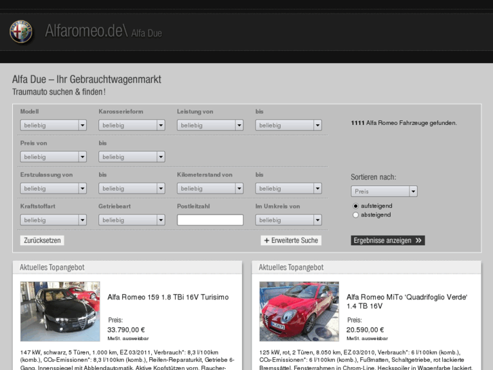The width and height of the screenshot is (493, 370).
Task: Select aufsteigend sort order
Action: [x=355, y=206]
